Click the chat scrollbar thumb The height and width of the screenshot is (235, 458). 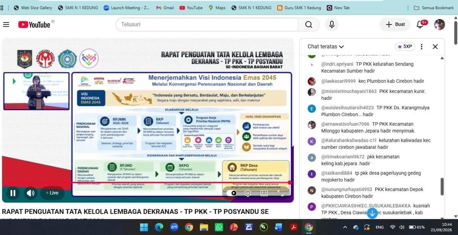pyautogui.click(x=442, y=186)
